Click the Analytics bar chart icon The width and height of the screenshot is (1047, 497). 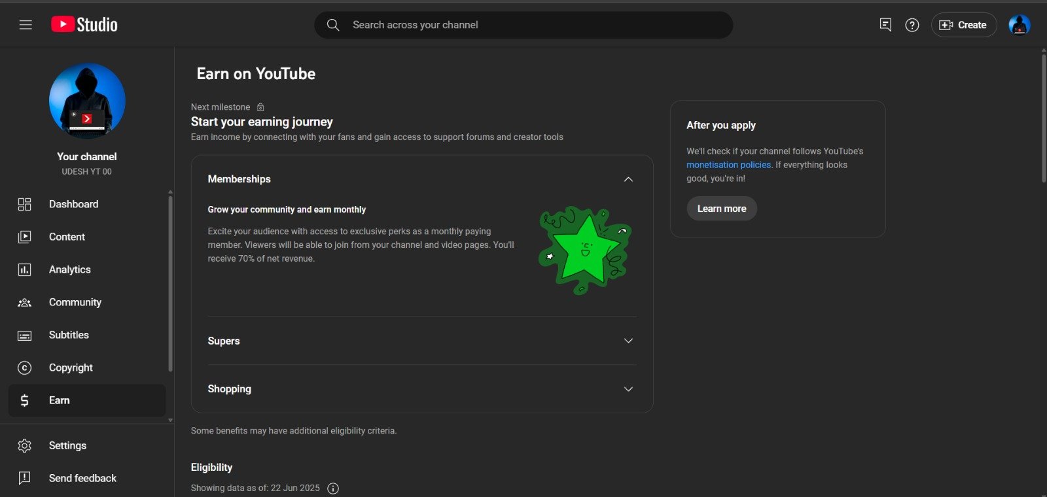tap(24, 269)
